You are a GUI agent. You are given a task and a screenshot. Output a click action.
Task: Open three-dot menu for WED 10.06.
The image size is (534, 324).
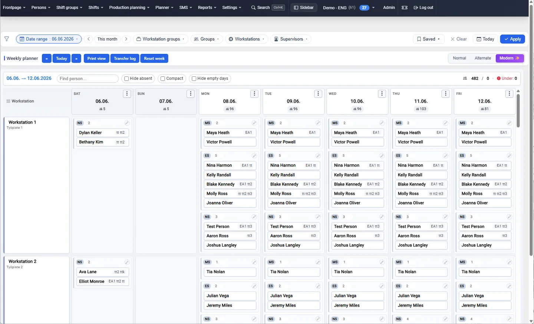pos(382,94)
